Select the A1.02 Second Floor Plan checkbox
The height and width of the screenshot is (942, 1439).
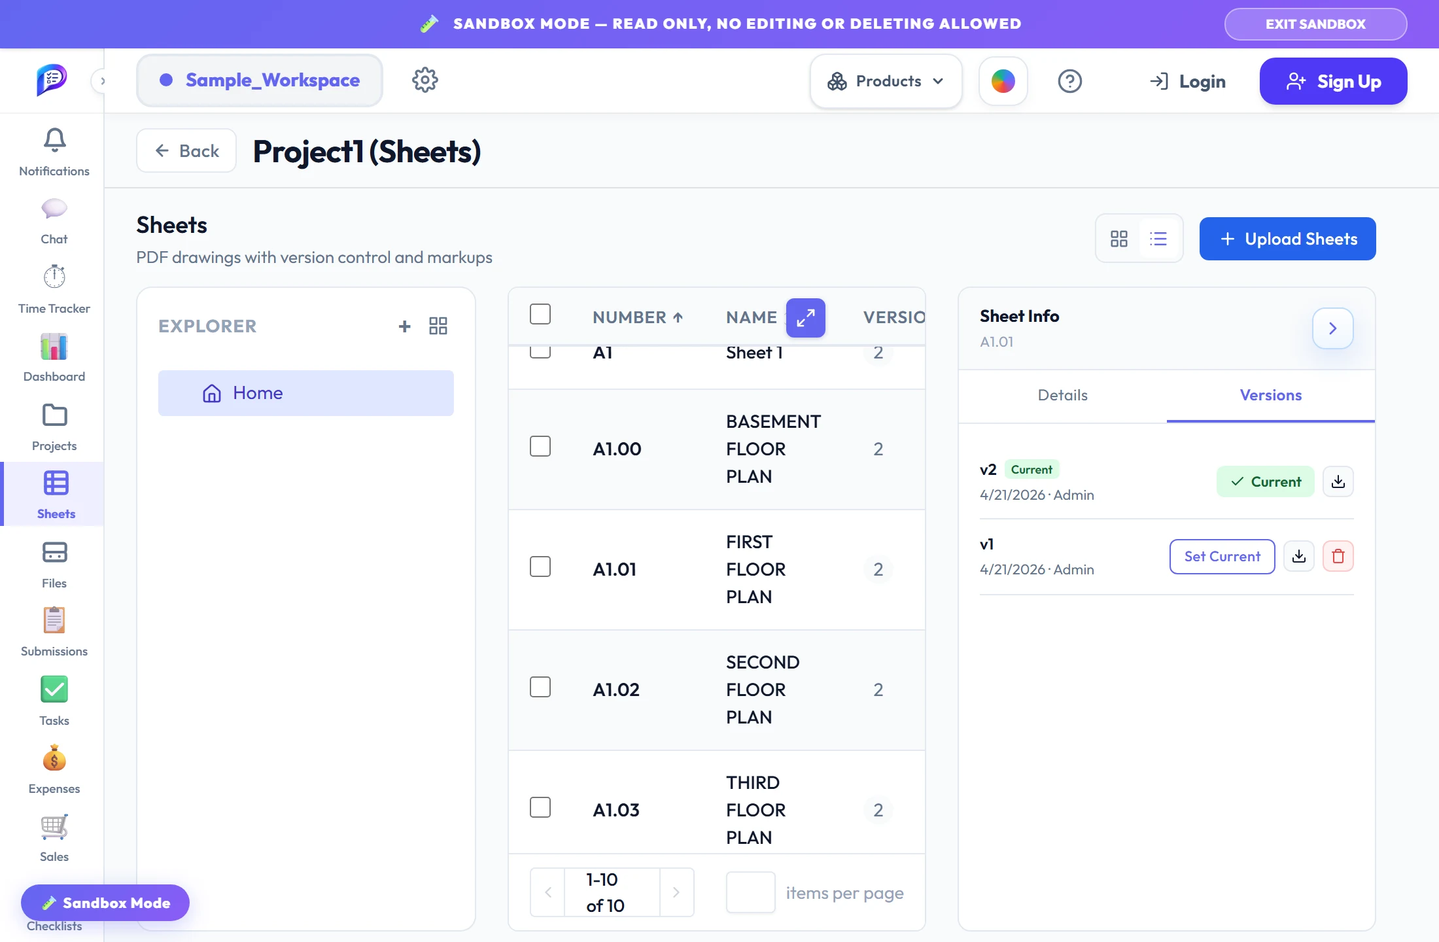pyautogui.click(x=540, y=687)
